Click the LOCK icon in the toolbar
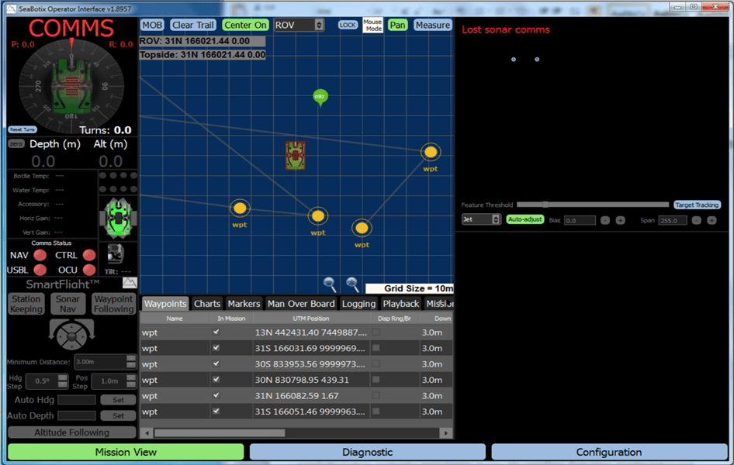This screenshot has width=734, height=465. [x=348, y=24]
